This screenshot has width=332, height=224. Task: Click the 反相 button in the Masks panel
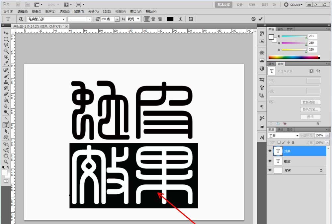click(310, 116)
